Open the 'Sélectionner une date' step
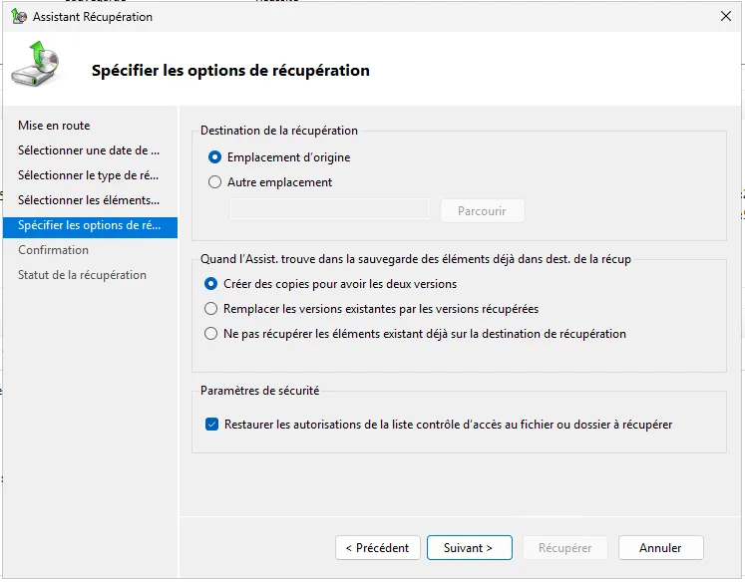 coord(88,150)
